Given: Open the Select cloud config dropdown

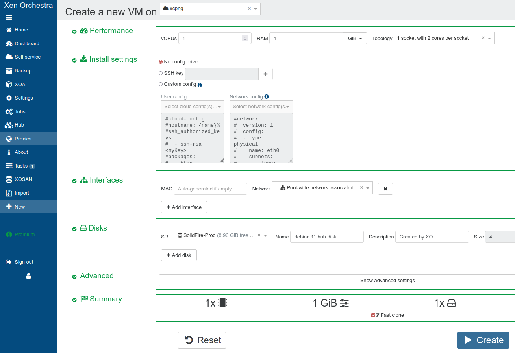Looking at the screenshot, I should click(193, 107).
